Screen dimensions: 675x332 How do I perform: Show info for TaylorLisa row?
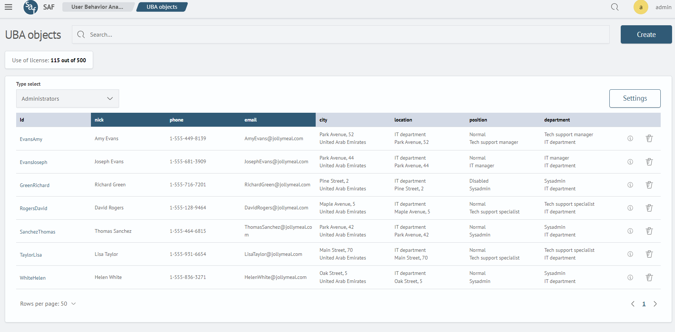coord(630,254)
